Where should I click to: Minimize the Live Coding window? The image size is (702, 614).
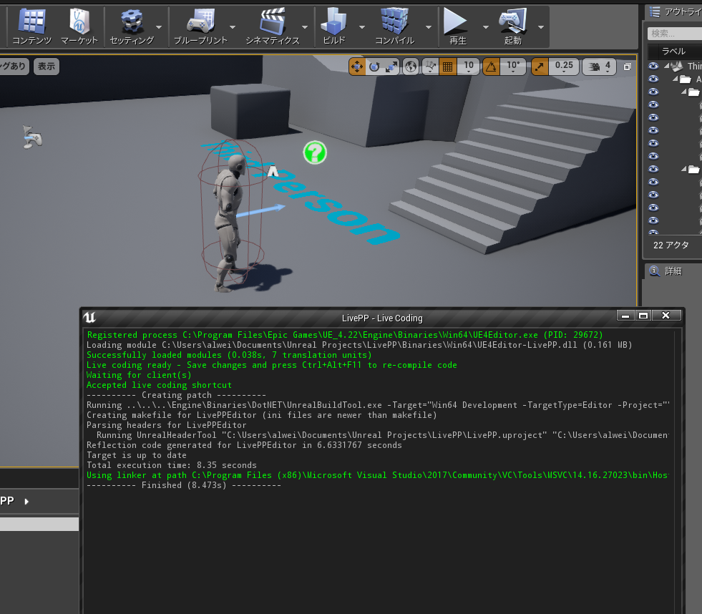pos(625,316)
